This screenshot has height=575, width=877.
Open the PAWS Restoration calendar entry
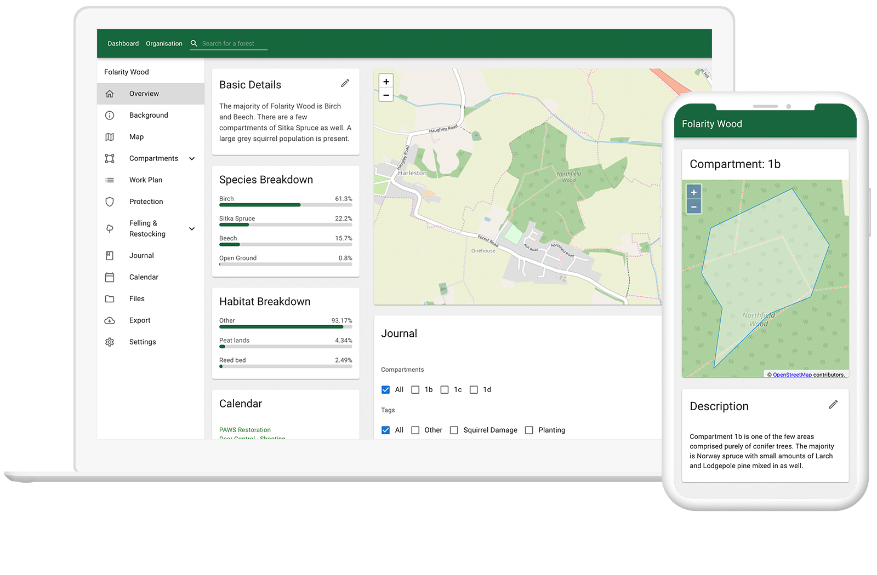[x=244, y=429]
